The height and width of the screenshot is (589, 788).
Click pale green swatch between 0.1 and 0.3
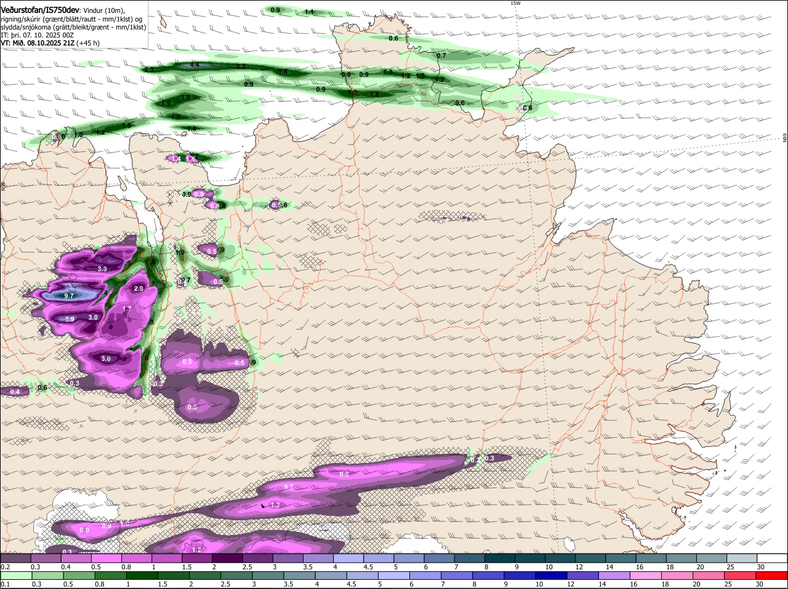17,575
